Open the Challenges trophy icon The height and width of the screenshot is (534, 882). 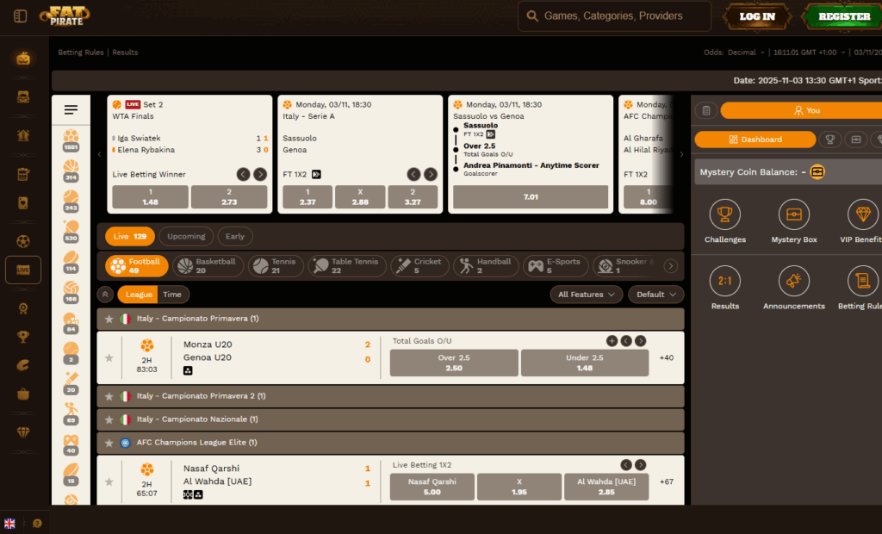(724, 214)
